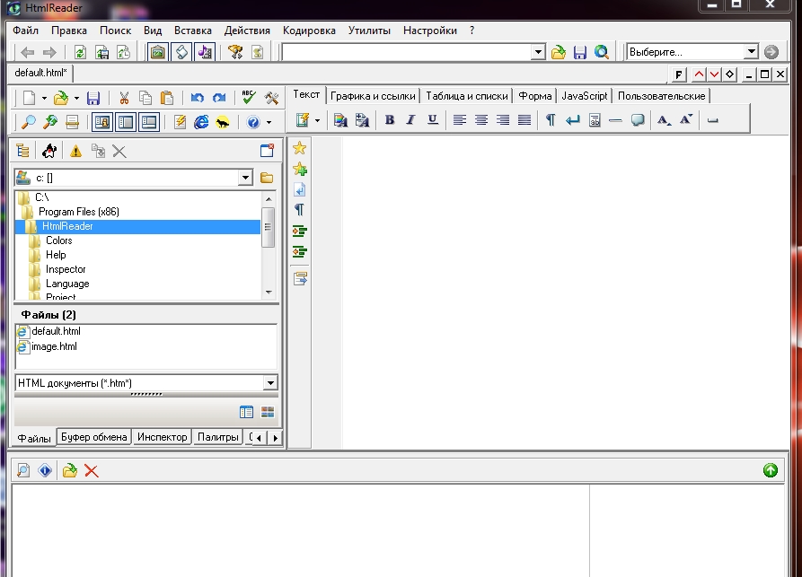Image resolution: width=802 pixels, height=577 pixels.
Task: Insert horizontal rule icon
Action: click(x=615, y=120)
